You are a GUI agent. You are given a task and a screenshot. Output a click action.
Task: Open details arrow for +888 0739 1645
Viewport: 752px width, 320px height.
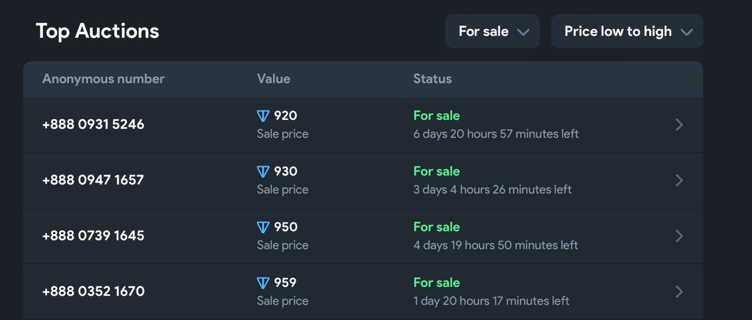click(x=679, y=236)
